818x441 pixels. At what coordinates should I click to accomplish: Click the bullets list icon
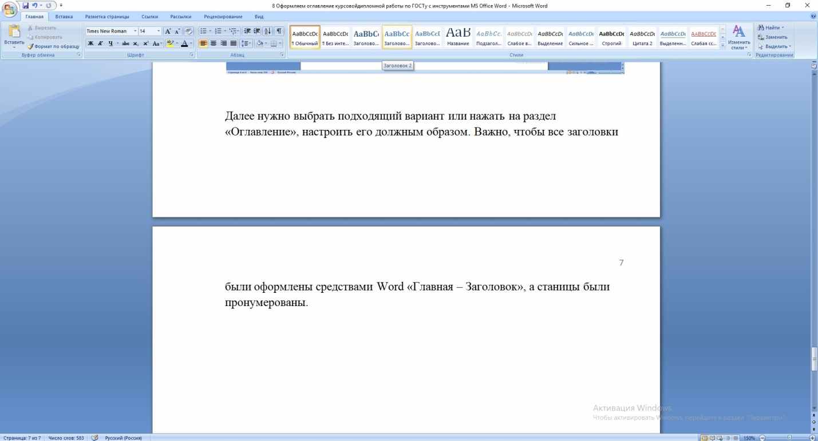point(204,31)
